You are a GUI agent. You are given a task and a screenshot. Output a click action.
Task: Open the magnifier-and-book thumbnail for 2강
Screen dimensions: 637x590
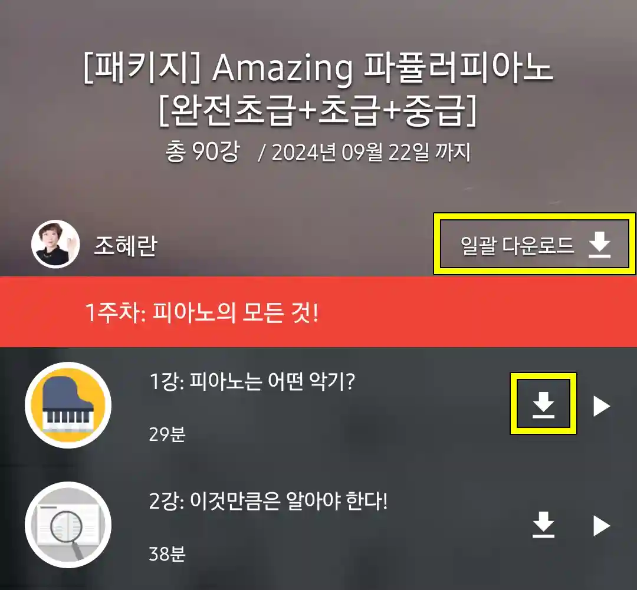tap(68, 525)
